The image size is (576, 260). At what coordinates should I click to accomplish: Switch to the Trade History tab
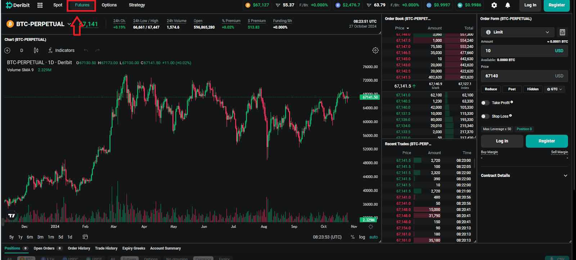(x=106, y=248)
